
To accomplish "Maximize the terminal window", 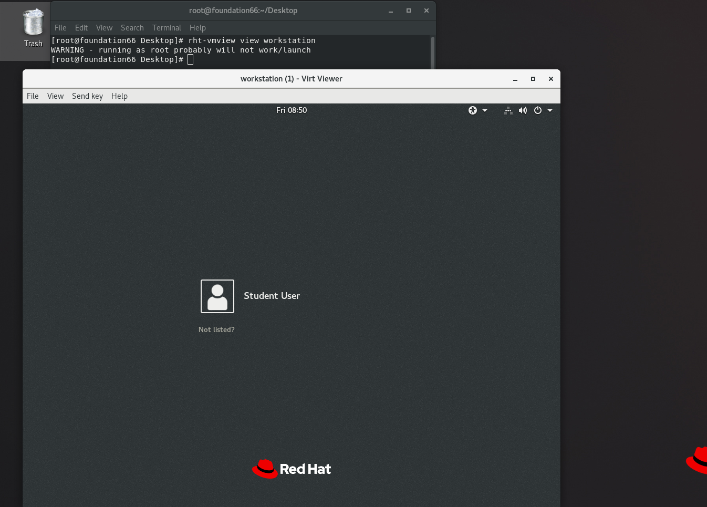I will tap(409, 11).
